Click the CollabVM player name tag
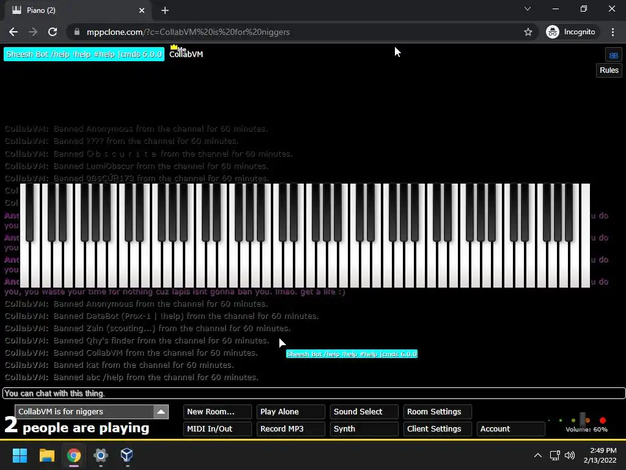Viewport: 626px width, 470px height. click(x=186, y=54)
